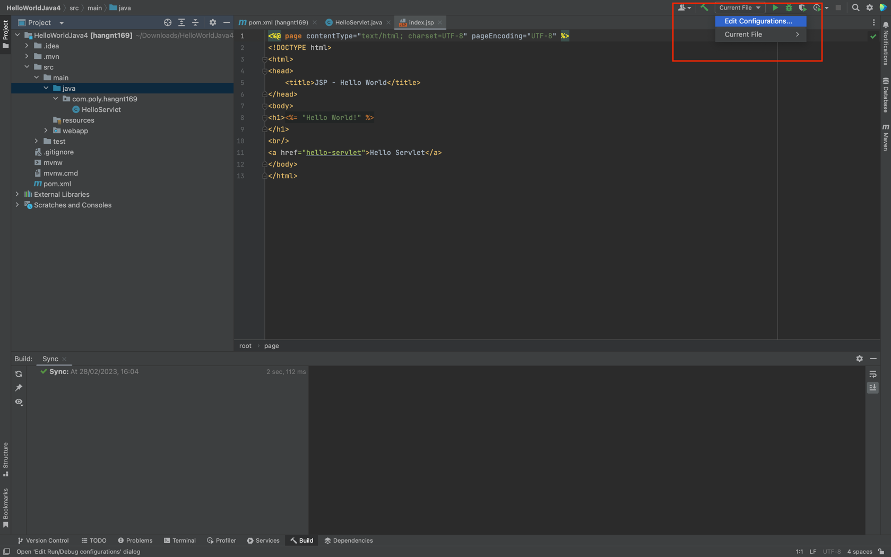Image resolution: width=891 pixels, height=557 pixels.
Task: Click the Run with Coverage icon
Action: [802, 8]
